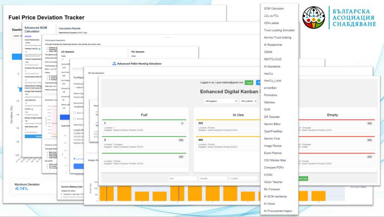Click the Item input field
Image resolution: width=384 pixels, height=217 pixels.
[182, 179]
